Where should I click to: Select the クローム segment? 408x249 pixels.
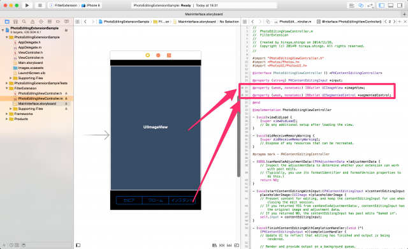pos(156,200)
